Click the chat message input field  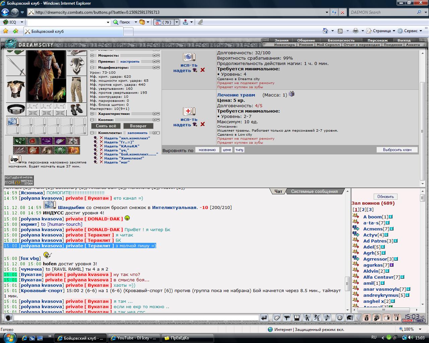pyautogui.click(x=136, y=318)
